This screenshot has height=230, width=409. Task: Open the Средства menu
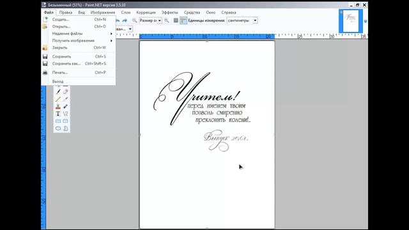(192, 12)
